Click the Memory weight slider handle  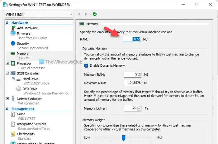coord(124,138)
